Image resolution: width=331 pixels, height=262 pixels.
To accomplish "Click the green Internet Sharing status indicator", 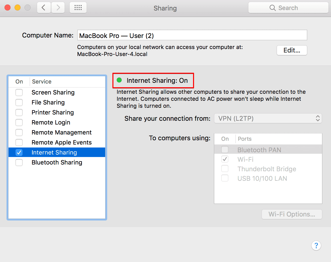I will coord(119,80).
